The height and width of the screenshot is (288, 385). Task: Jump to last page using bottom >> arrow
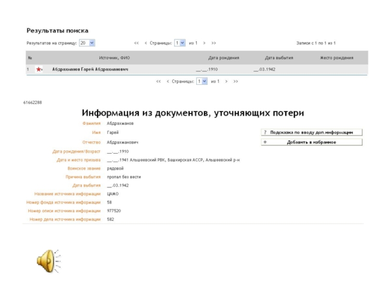point(235,82)
